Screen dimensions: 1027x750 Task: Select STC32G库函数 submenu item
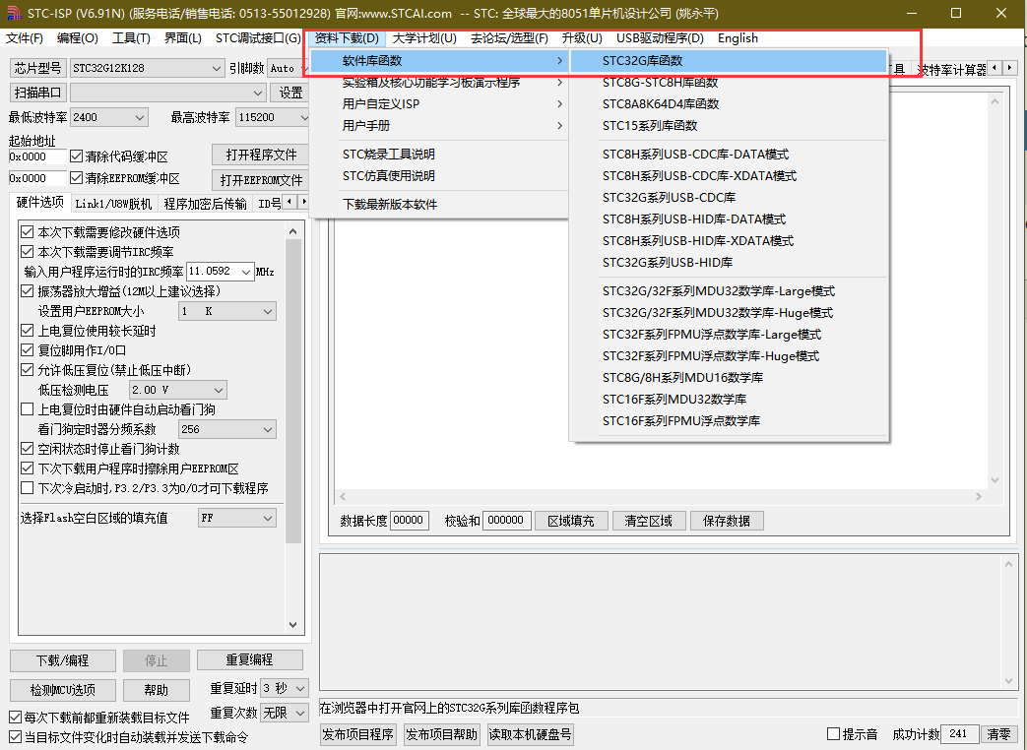pos(729,61)
